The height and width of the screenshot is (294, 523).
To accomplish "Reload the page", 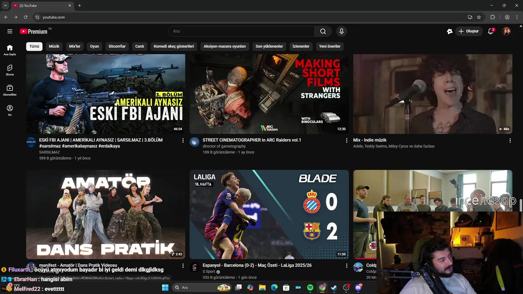I will 25,17.
